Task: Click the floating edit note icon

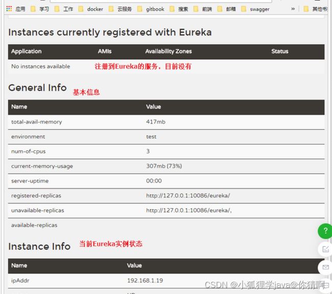Action: 325,249
